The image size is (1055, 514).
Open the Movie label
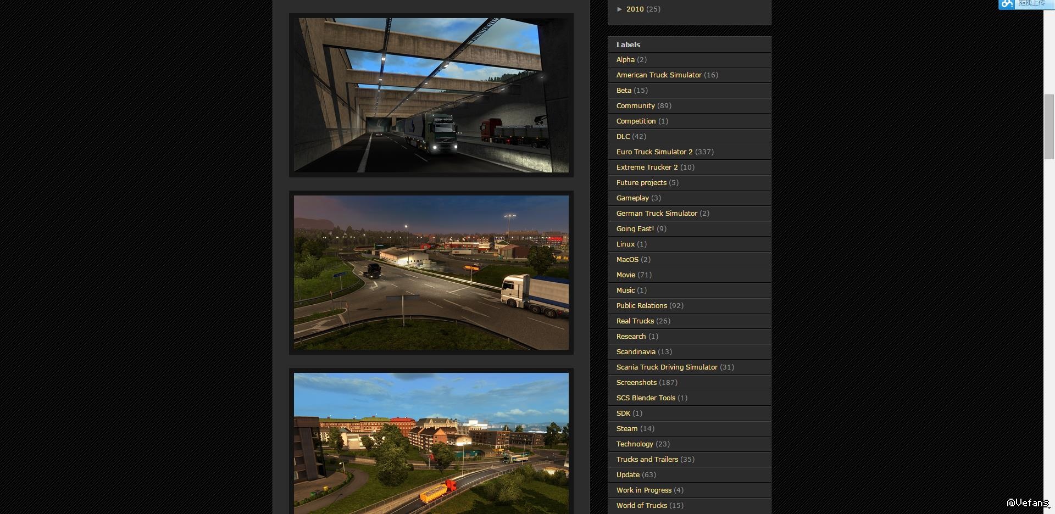626,275
